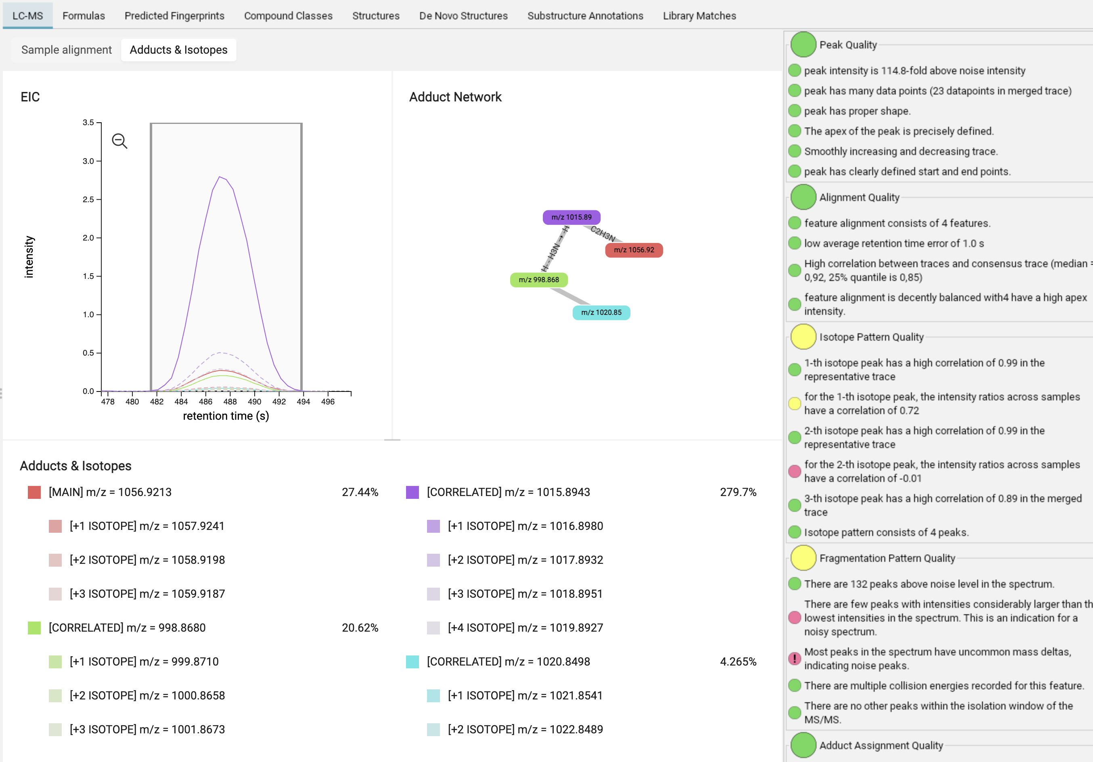
Task: Click light red swatch for +1 isotope 1057.9241
Action: 55,526
